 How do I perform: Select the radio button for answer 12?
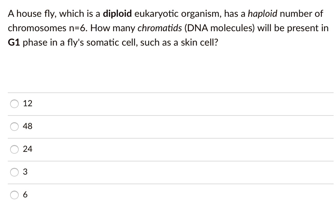[14, 104]
